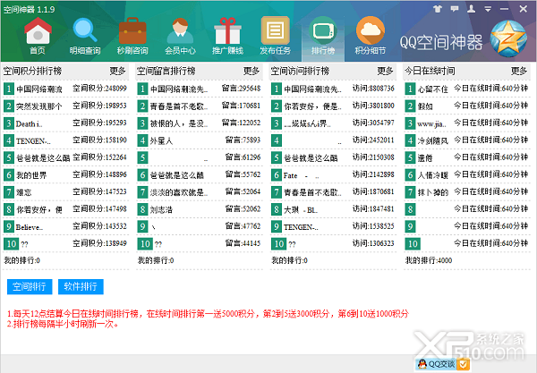Image resolution: width=537 pixels, height=373 pixels.
Task: Click 我的排行:4000 text
Action: tap(429, 260)
